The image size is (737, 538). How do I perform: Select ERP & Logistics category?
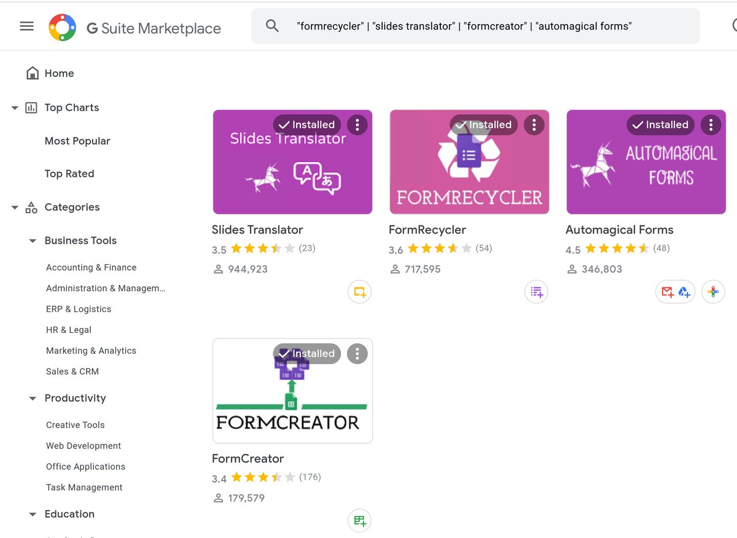coord(79,309)
